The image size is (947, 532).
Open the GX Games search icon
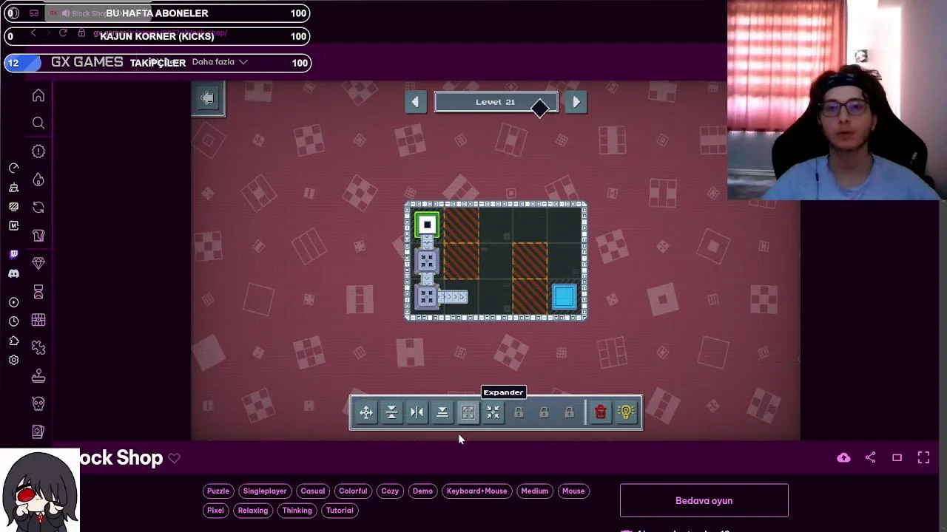(x=38, y=123)
